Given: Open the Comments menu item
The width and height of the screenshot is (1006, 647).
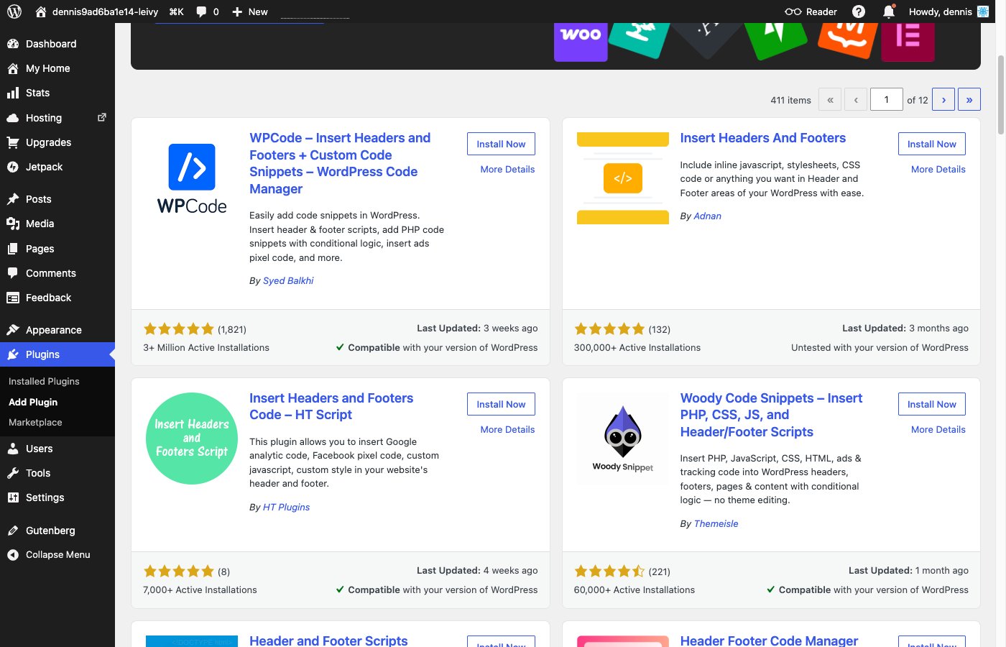Looking at the screenshot, I should pyautogui.click(x=57, y=273).
